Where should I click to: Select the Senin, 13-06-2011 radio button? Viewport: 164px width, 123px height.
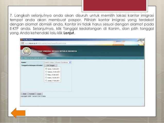pyautogui.click(x=46, y=69)
